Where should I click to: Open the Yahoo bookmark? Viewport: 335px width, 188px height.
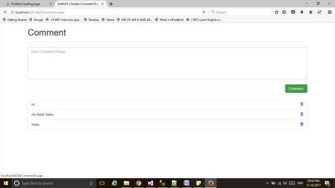[108, 20]
